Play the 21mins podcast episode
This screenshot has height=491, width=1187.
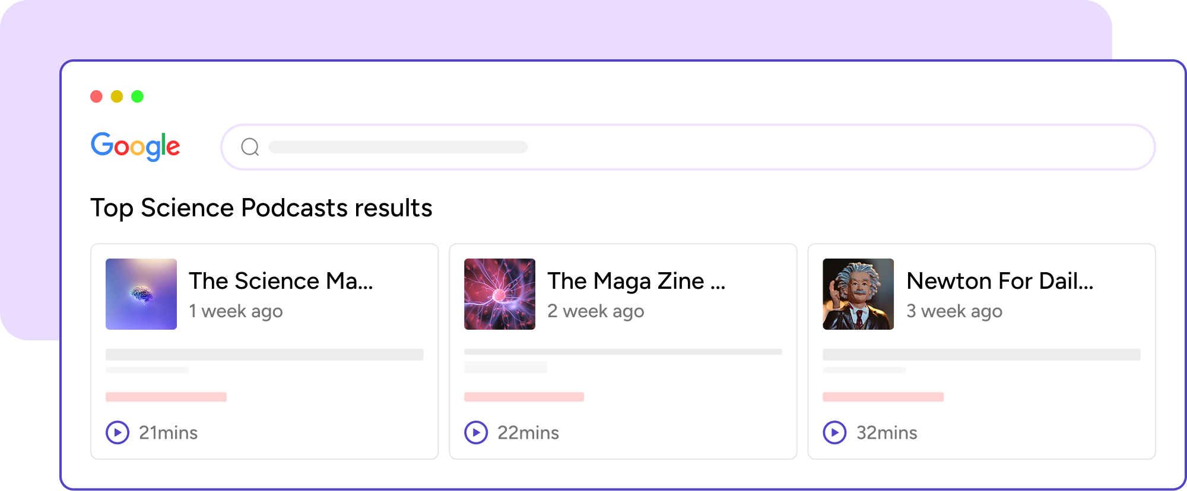[118, 432]
